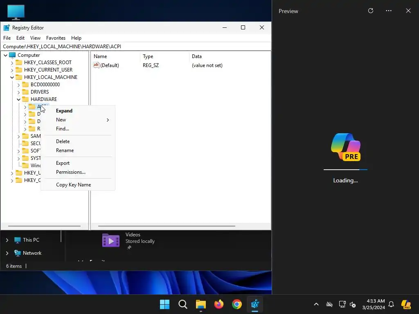Launch Firefox from the taskbar
This screenshot has height=314, width=419.
[x=219, y=304]
